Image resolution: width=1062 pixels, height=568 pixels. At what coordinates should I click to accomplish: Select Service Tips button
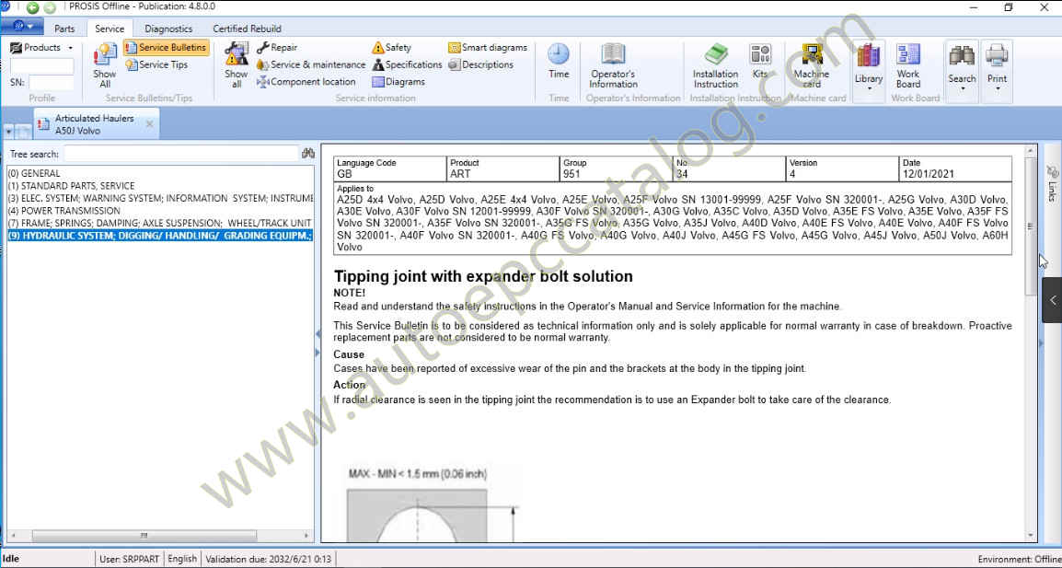(x=157, y=64)
